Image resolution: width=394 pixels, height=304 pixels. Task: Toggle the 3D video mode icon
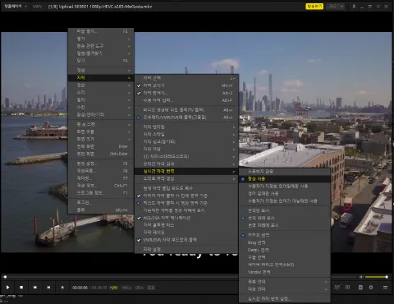(347, 287)
